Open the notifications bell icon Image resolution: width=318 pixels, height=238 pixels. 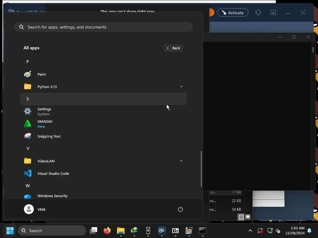click(x=310, y=231)
